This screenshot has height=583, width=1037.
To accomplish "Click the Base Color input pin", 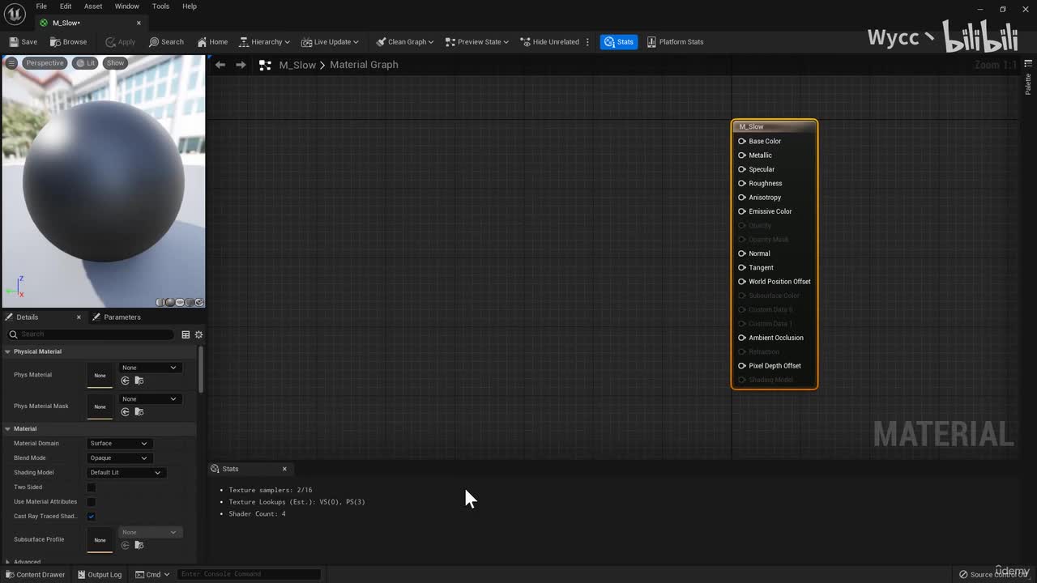I will click(742, 141).
